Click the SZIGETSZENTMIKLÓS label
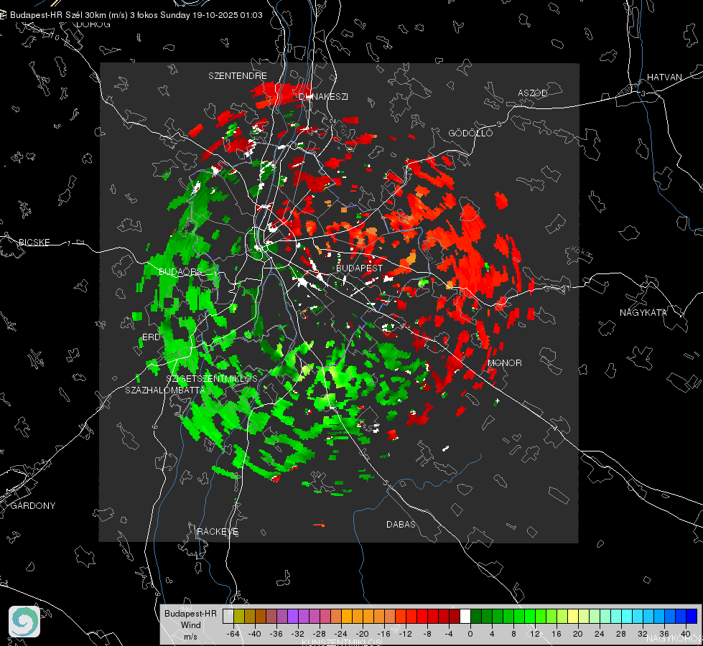This screenshot has width=703, height=646. point(212,379)
